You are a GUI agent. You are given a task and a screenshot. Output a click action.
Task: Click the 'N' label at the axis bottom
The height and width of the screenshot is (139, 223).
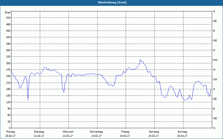[214, 128]
